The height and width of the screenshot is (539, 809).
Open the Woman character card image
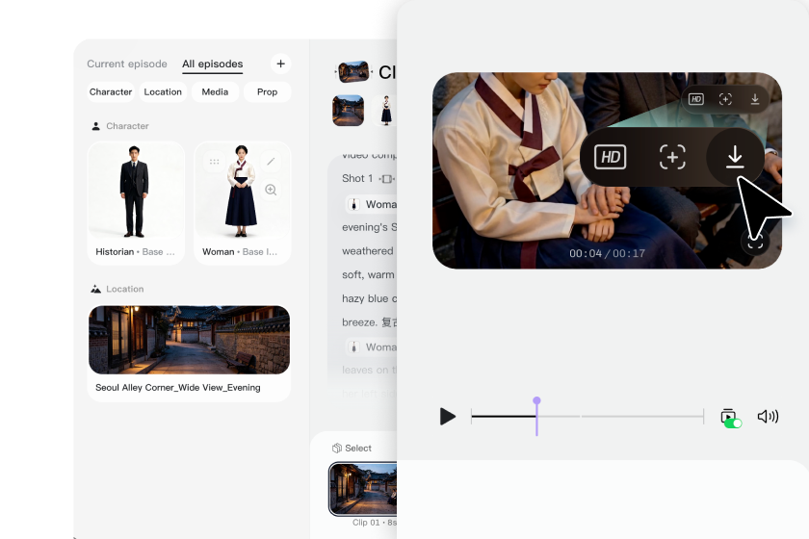pyautogui.click(x=241, y=192)
